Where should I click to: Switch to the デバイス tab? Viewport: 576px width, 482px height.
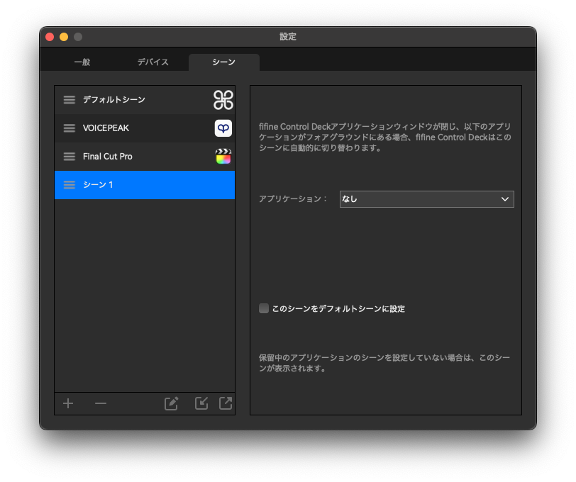tap(152, 62)
